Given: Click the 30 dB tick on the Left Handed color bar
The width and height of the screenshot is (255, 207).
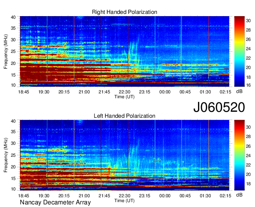Looking at the screenshot, I should coord(248,127).
